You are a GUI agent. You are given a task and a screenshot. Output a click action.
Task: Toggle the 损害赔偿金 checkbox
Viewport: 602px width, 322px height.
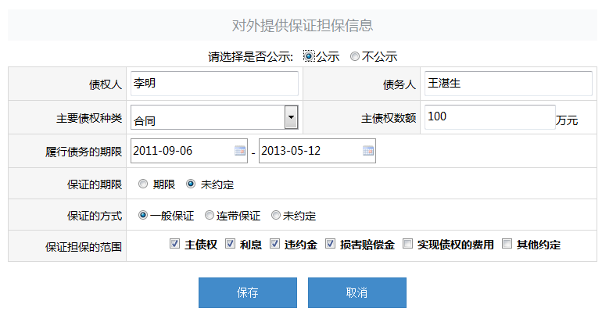[x=330, y=244]
